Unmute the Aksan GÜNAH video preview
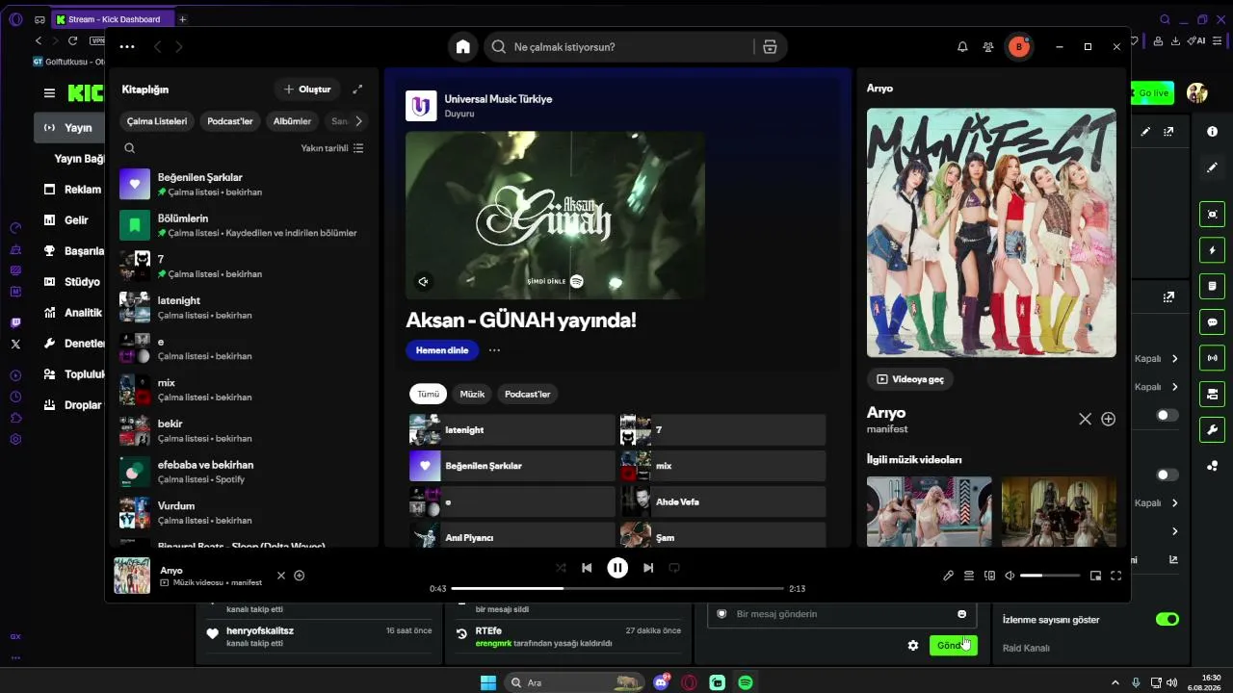The image size is (1233, 693). click(x=423, y=282)
